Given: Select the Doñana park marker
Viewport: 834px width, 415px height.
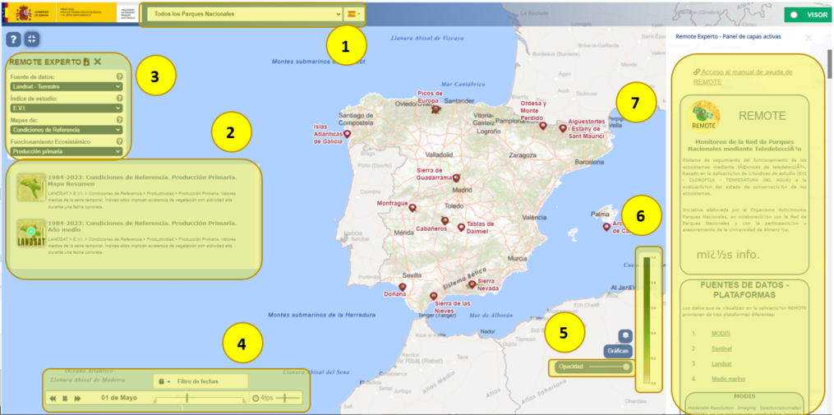Looking at the screenshot, I should [403, 288].
